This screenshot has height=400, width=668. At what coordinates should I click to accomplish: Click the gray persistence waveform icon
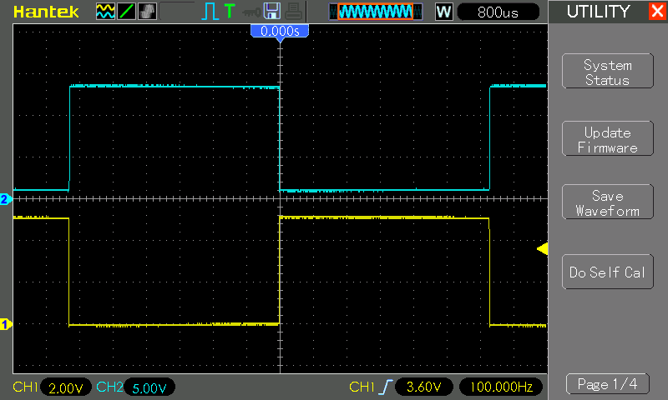point(147,12)
